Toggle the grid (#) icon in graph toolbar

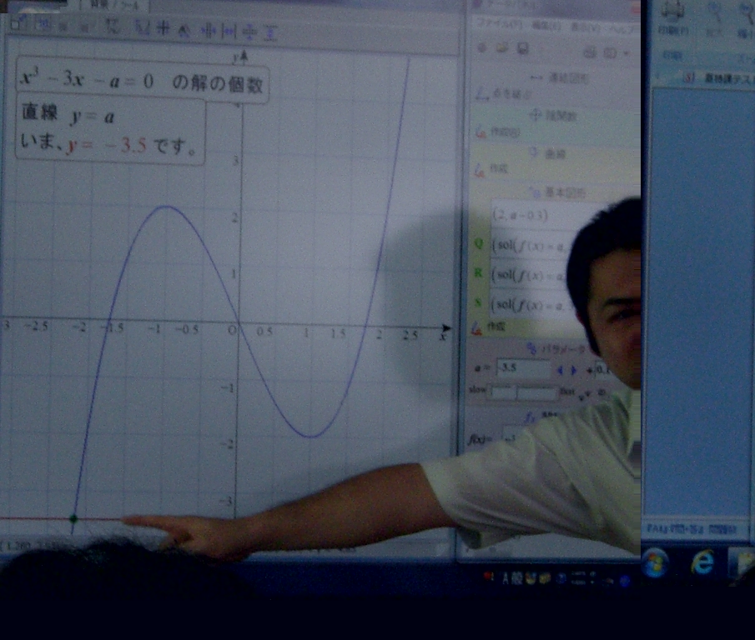click(x=164, y=28)
